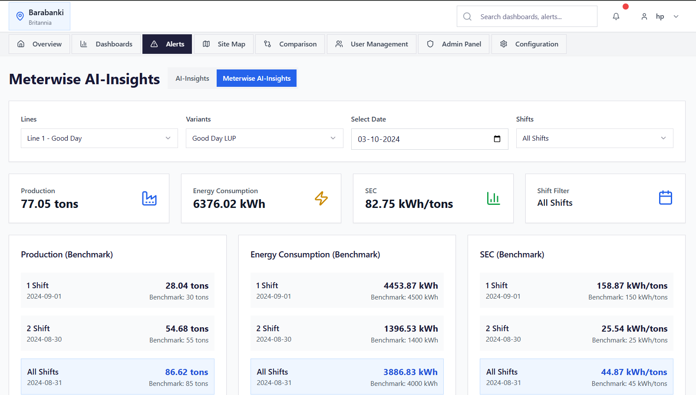Click the 6376.02 kWh energy value
The image size is (696, 395).
pos(229,204)
